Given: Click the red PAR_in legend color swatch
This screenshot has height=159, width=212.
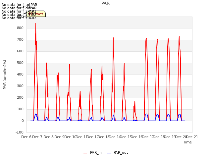Looking at the screenshot, I should point(85,153).
